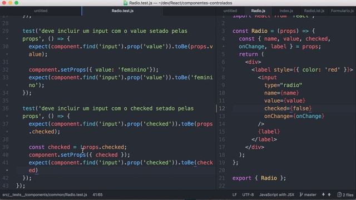Click on type="radio" attribute
This screenshot has width=356, height=200.
pos(283,85)
